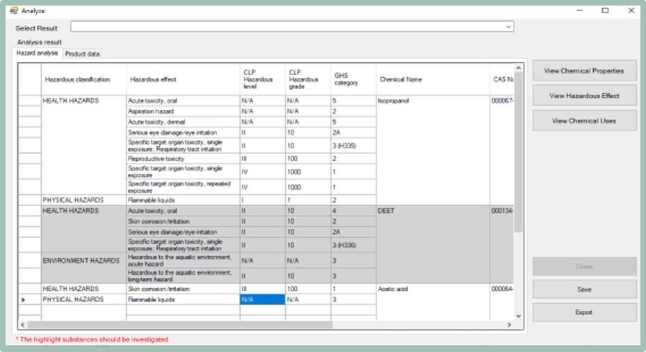Click Acute toxicity, dermal cell
The image size is (646, 352).
click(x=183, y=122)
